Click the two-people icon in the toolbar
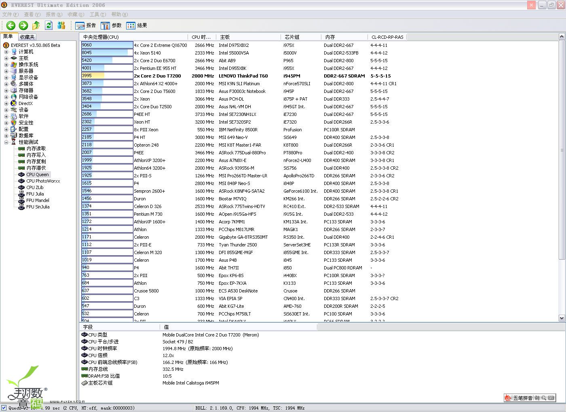Screen dimensions: 566x412 click(61, 25)
